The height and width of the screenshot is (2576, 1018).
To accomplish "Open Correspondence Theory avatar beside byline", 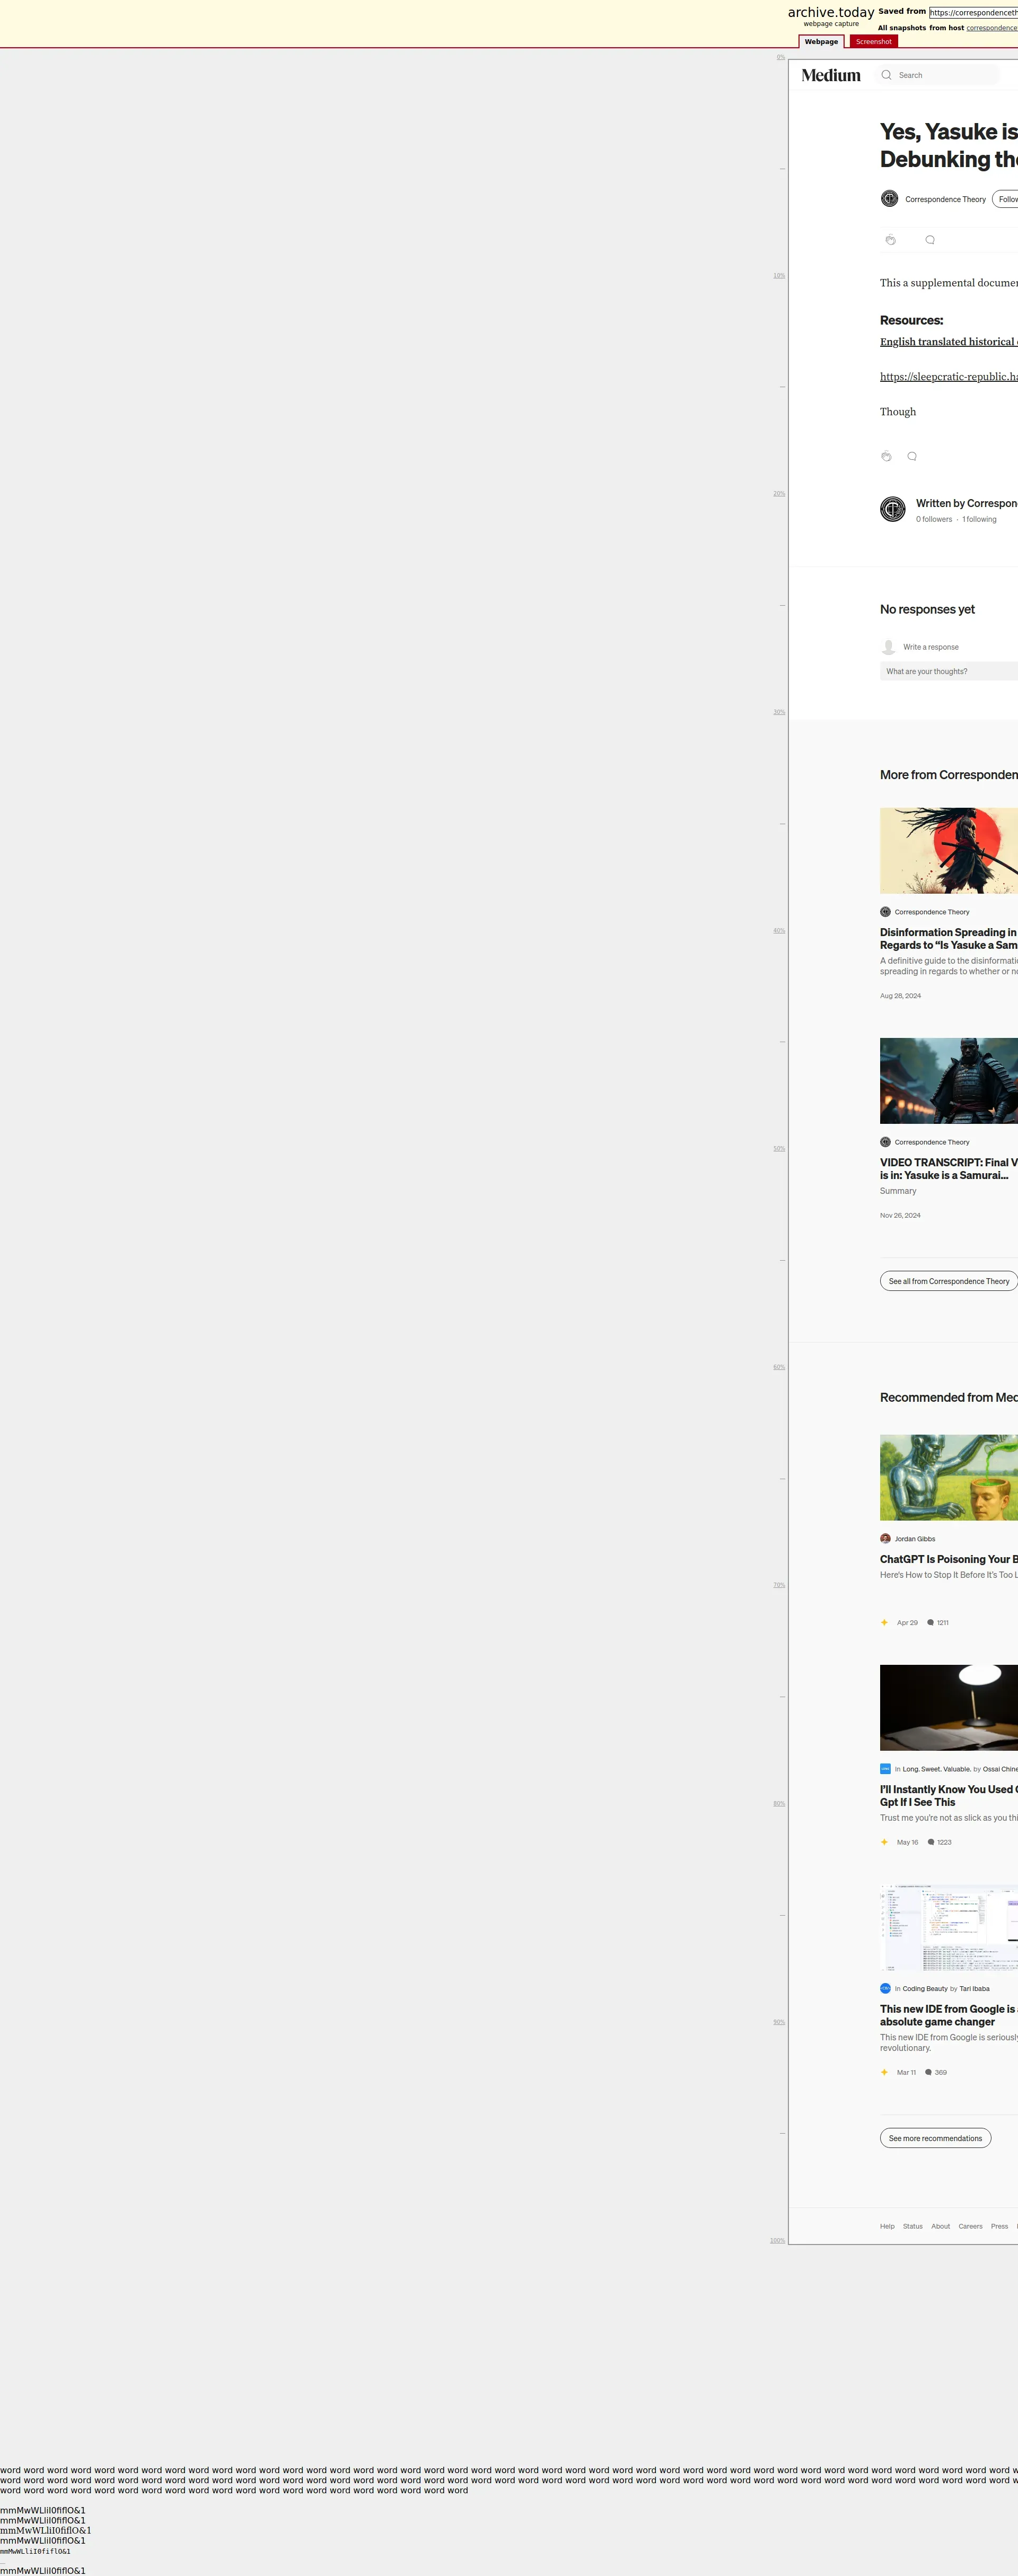I will [x=889, y=199].
